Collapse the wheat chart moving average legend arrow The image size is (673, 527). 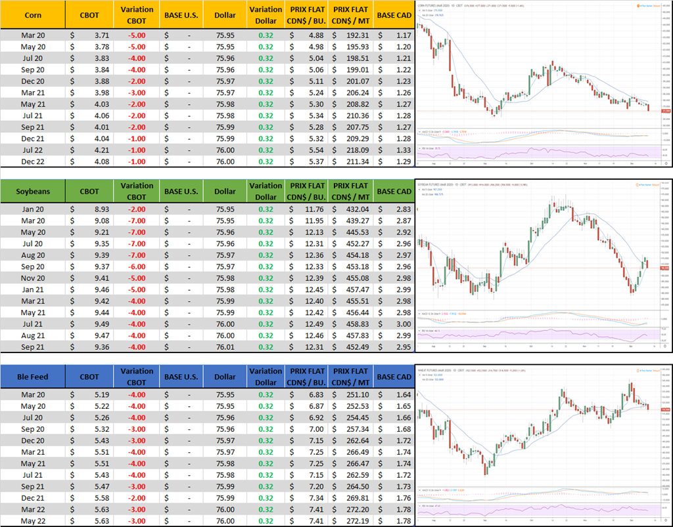pos(419,374)
